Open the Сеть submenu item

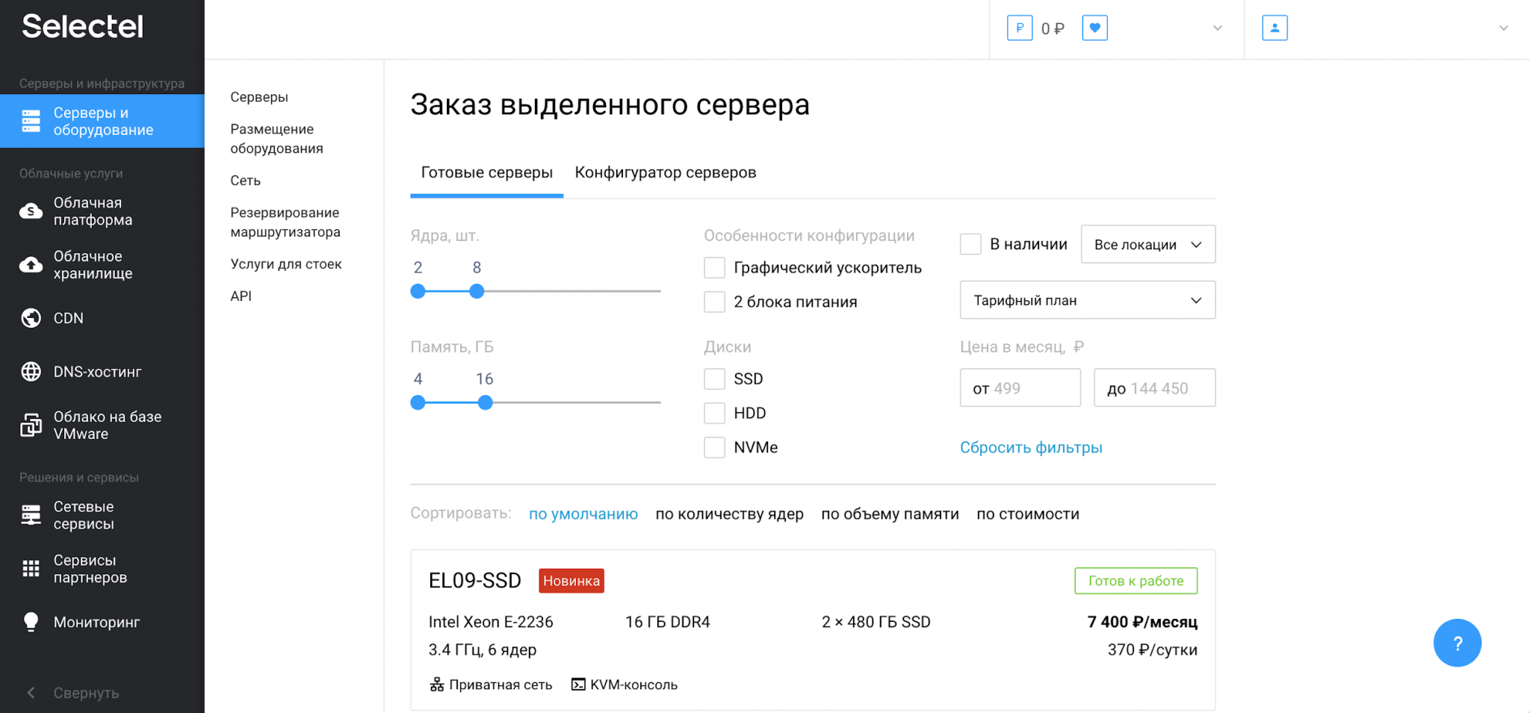tap(245, 181)
